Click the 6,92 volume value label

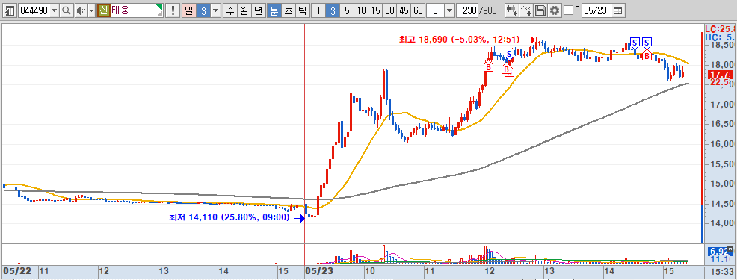[x=720, y=252]
